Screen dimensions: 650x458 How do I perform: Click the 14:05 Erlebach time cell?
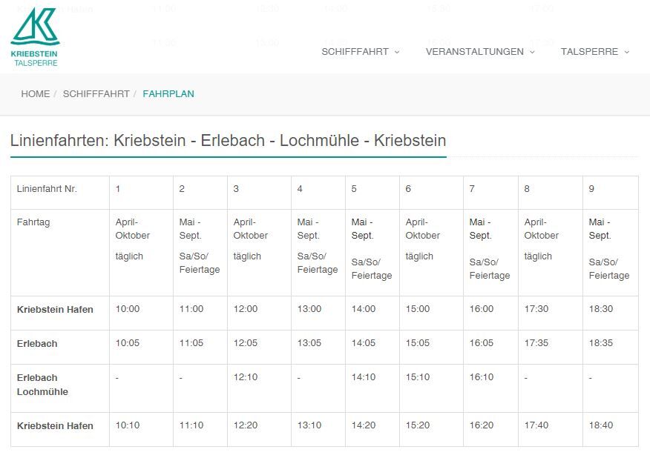point(364,344)
